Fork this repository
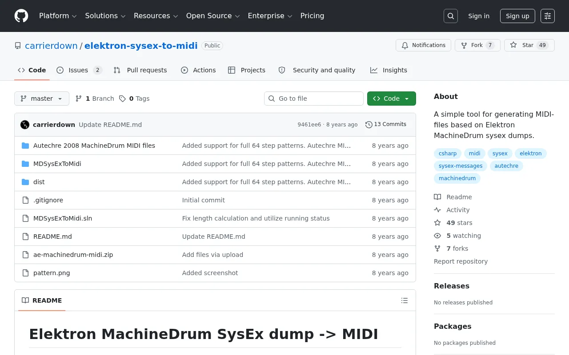The width and height of the screenshot is (569, 355). pyautogui.click(x=477, y=45)
